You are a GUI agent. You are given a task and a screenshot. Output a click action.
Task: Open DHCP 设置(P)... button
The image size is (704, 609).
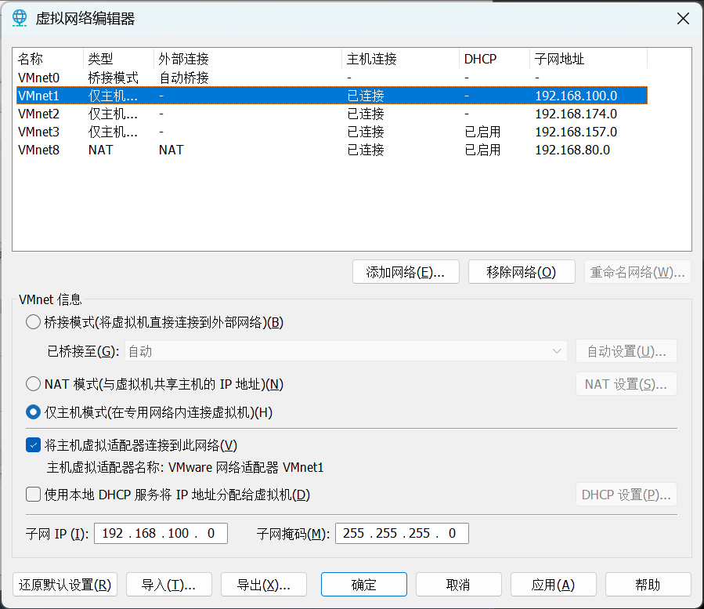(x=626, y=495)
